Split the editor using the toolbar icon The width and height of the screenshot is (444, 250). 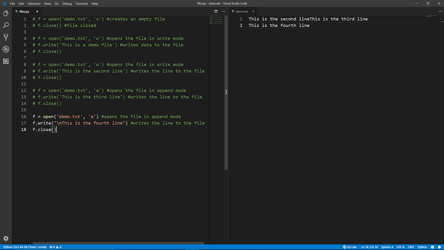pos(216,11)
